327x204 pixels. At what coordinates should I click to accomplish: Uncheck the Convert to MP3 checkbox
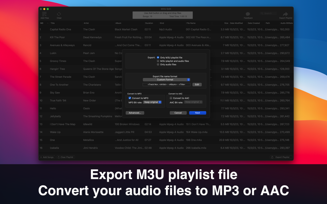130,98
